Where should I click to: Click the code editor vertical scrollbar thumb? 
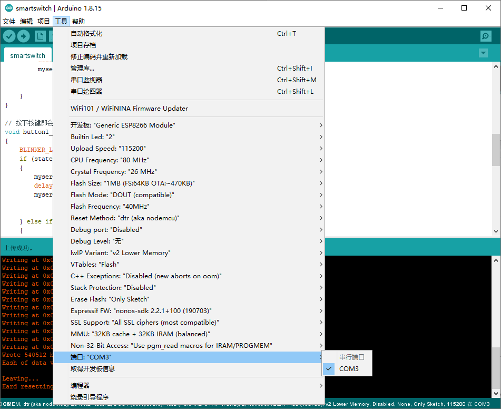point(496,150)
